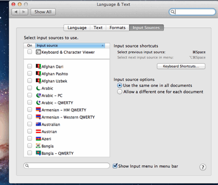Switch to the Formats tab
Screen dimensions: 218x185
click(117, 28)
